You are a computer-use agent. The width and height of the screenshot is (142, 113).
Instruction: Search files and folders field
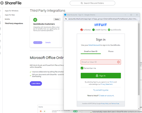pos(92,3)
